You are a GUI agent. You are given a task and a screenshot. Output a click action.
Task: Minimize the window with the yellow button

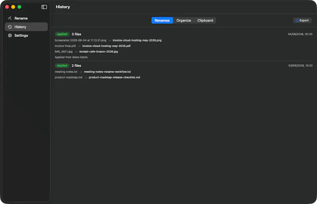pyautogui.click(x=13, y=7)
